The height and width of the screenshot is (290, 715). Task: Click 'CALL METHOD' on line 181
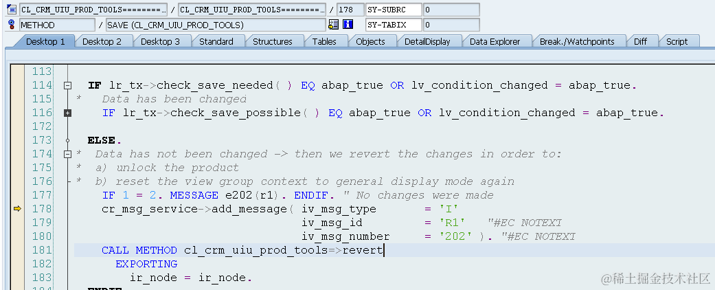[x=139, y=250]
